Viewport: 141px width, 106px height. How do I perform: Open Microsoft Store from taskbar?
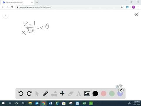coord(64,103)
